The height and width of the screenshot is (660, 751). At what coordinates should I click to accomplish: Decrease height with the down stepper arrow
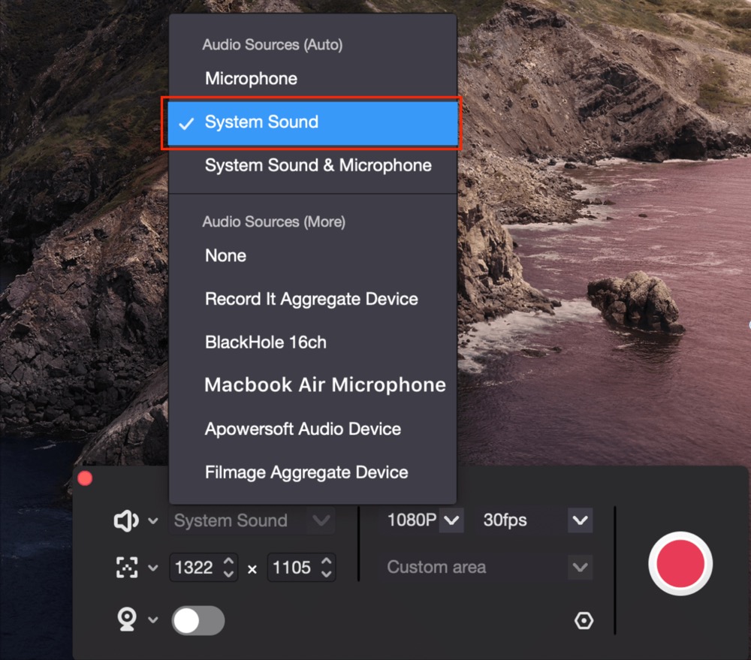coord(327,574)
